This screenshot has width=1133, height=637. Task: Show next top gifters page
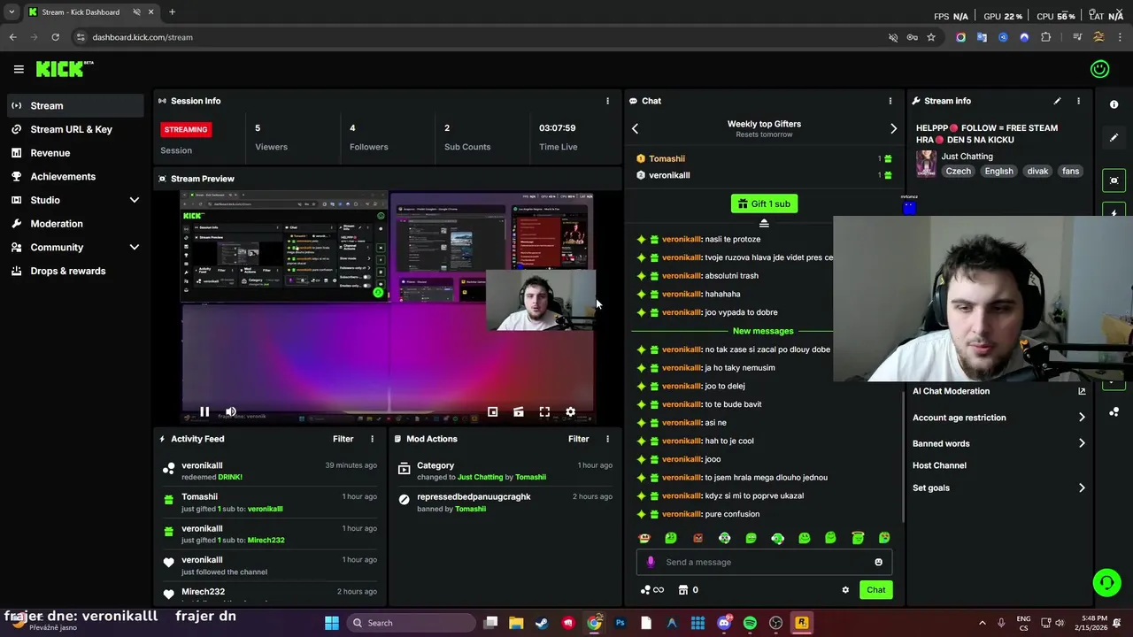[x=893, y=129]
